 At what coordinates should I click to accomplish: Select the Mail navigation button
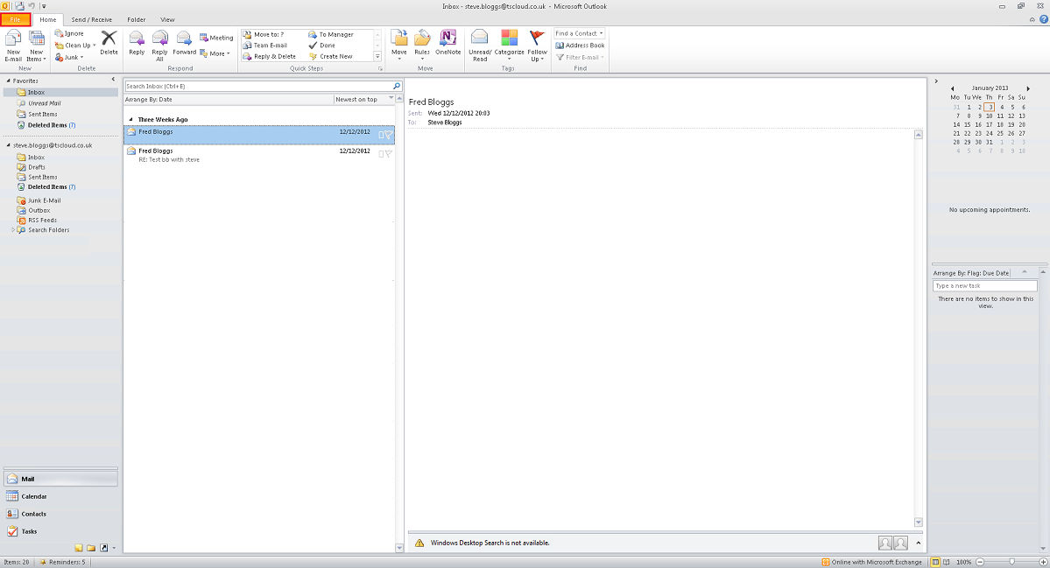(x=60, y=479)
